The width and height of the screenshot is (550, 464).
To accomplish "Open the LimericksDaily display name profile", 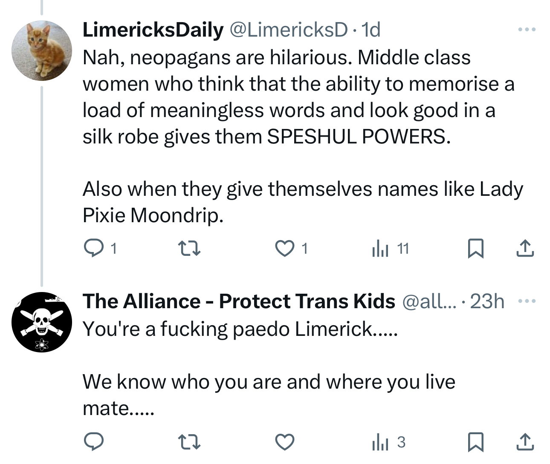I will 153,30.
